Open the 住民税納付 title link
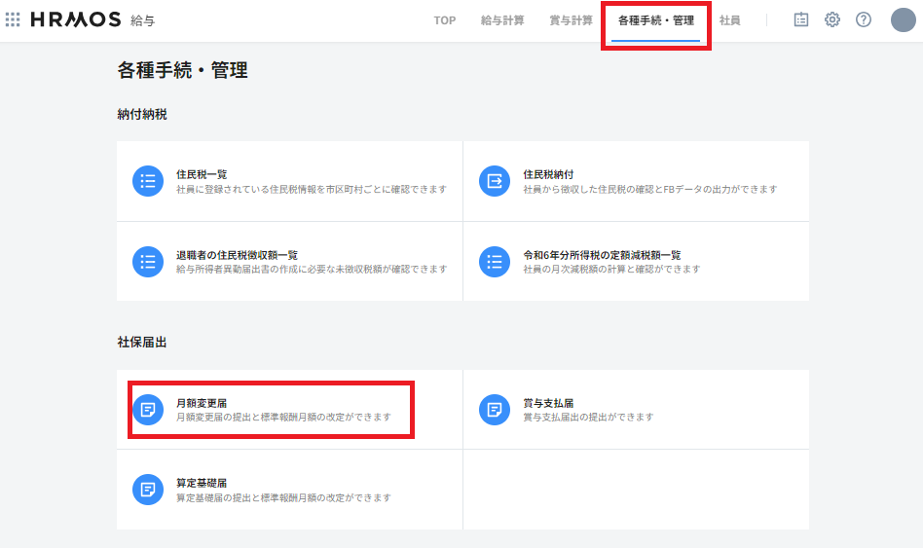This screenshot has width=923, height=548. coord(548,174)
